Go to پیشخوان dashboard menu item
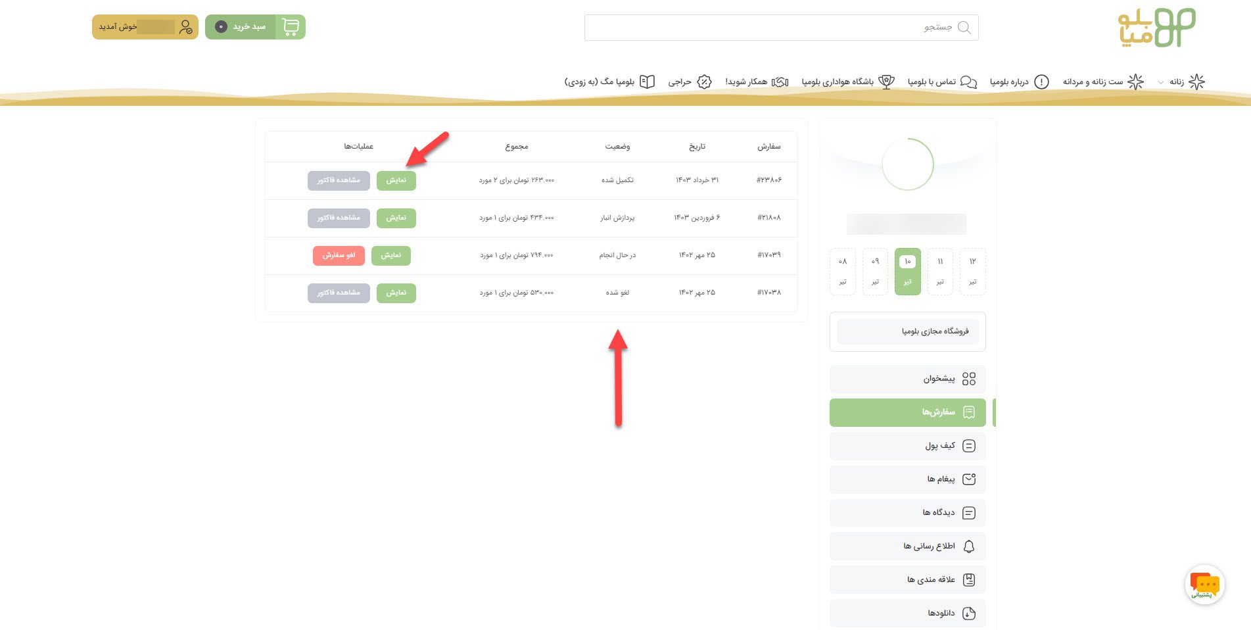Viewport: 1251px width, 630px height. (907, 379)
